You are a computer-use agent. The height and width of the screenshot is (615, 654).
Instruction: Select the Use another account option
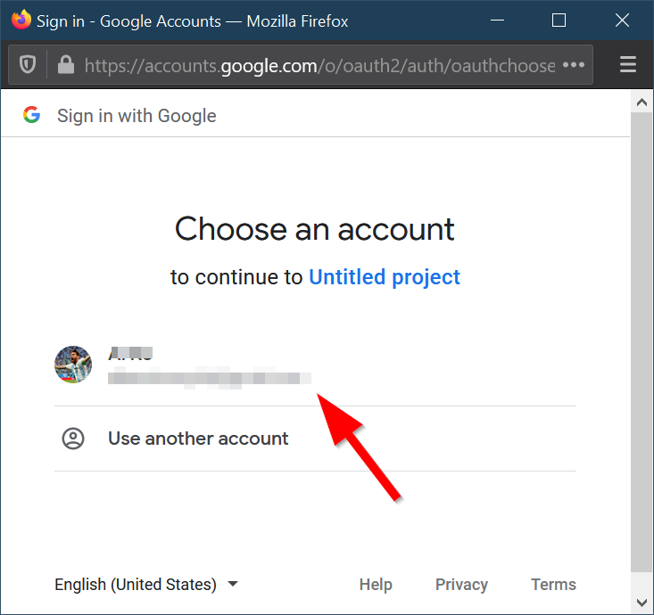click(x=198, y=439)
